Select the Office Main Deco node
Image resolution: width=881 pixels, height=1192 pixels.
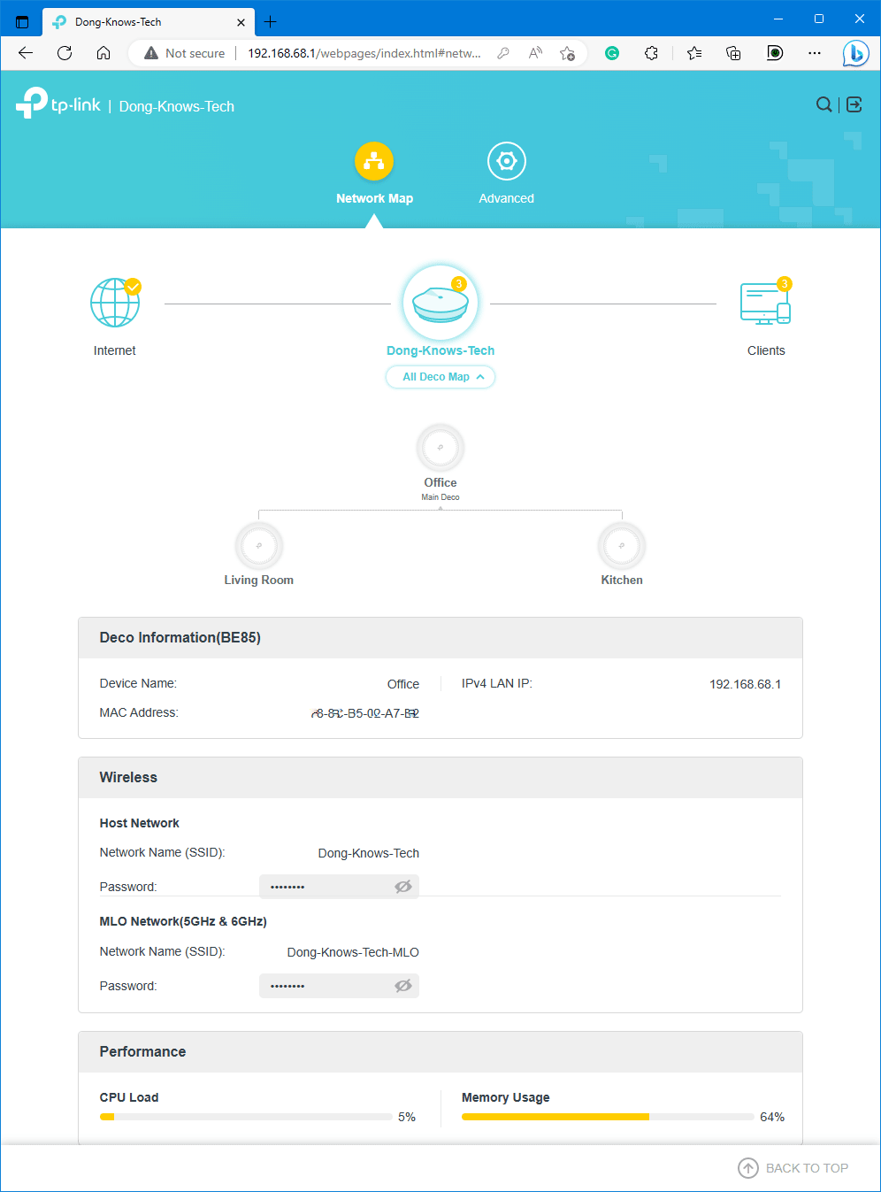coord(440,448)
